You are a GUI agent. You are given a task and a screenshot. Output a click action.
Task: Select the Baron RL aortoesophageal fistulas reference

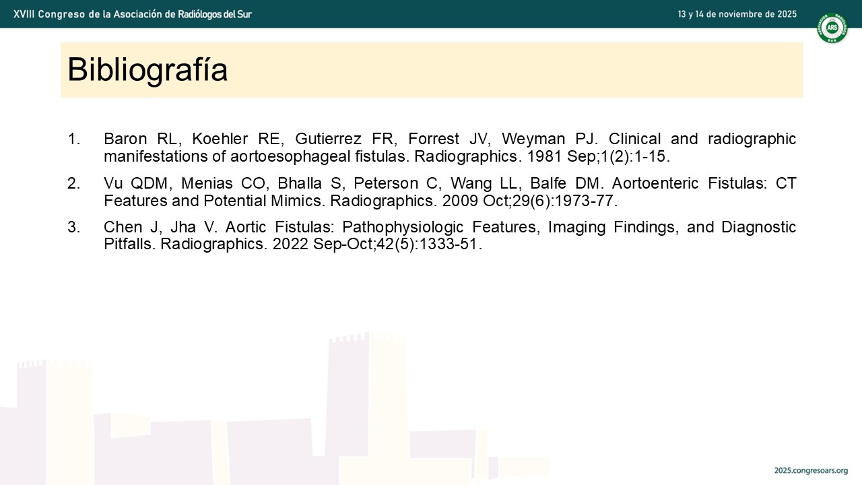pos(450,148)
